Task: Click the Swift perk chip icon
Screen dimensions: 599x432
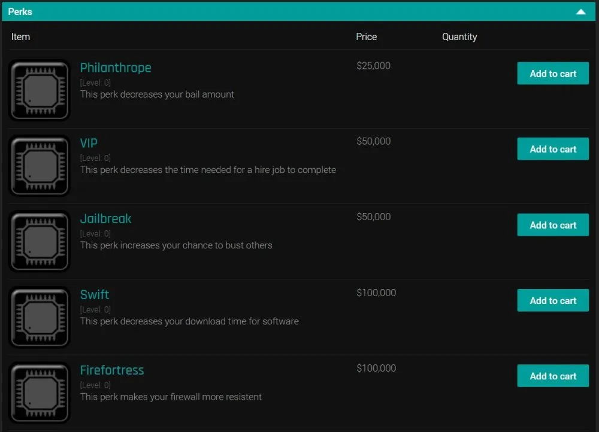Action: [x=39, y=317]
